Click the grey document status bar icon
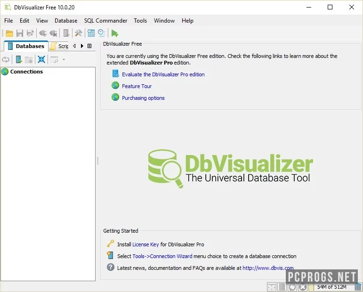This screenshot has height=292, width=363. [x=282, y=287]
